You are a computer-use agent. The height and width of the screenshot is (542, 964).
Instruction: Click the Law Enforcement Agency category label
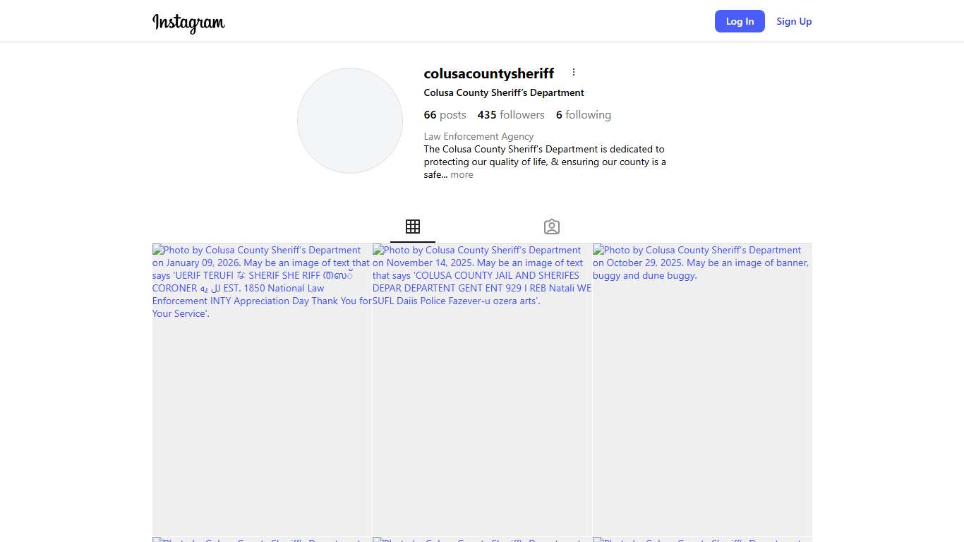[x=478, y=136]
